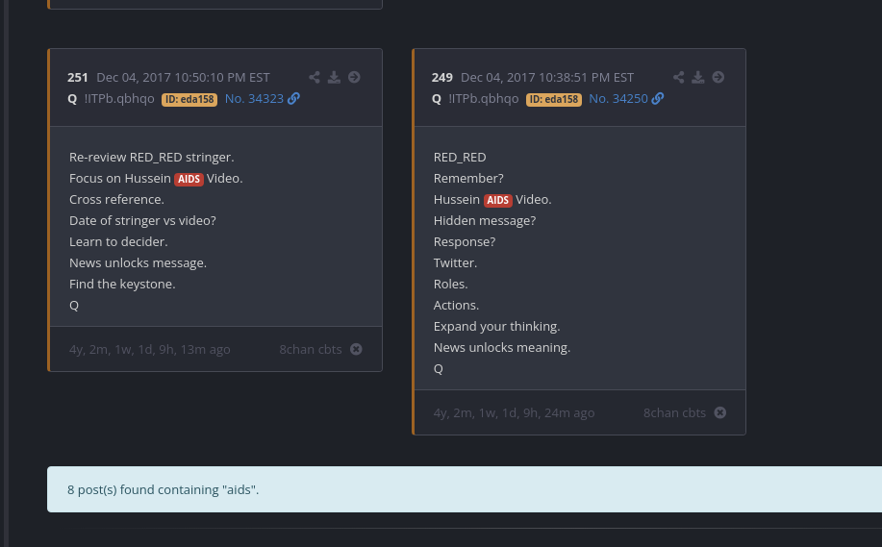This screenshot has height=547, width=882.
Task: Click tripcode !ITPb.qbhqo in post 249
Action: [x=484, y=98]
